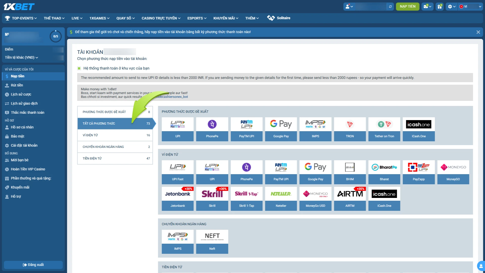Dismiss the deposit notification banner
The height and width of the screenshot is (273, 485).
[478, 32]
